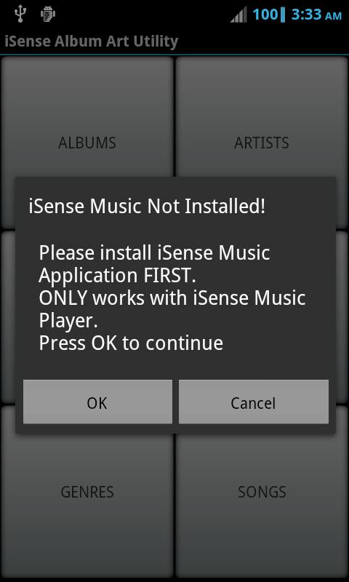The image size is (349, 582).
Task: Dismiss the dialog with Cancel
Action: point(254,402)
